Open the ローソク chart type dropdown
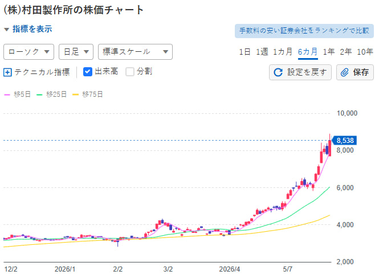 click(28, 52)
